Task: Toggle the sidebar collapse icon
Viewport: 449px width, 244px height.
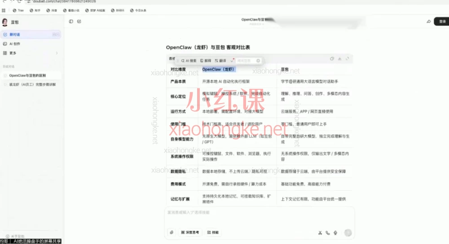Action: (71, 22)
